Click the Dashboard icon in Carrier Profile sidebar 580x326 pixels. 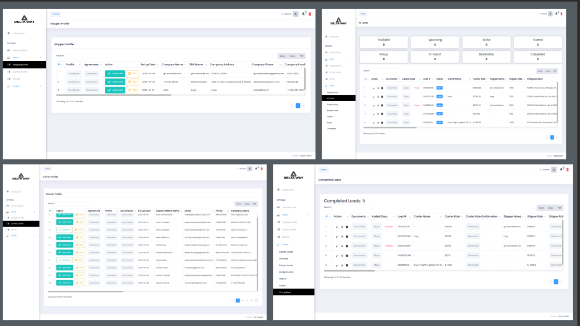pos(8,191)
